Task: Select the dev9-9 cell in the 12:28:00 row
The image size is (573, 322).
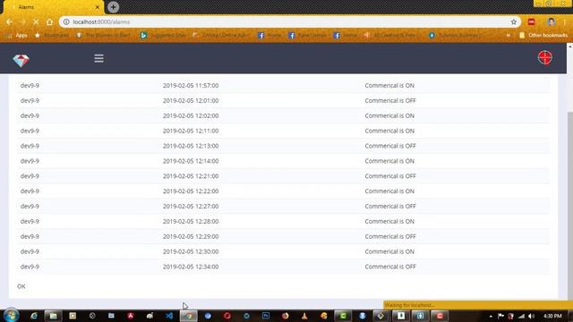Action: click(x=30, y=221)
